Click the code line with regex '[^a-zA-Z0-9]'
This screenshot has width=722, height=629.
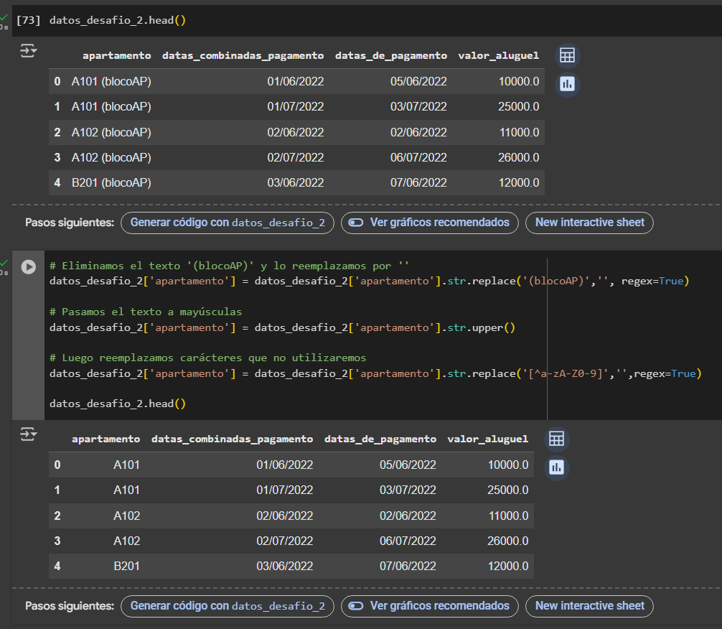pos(376,373)
